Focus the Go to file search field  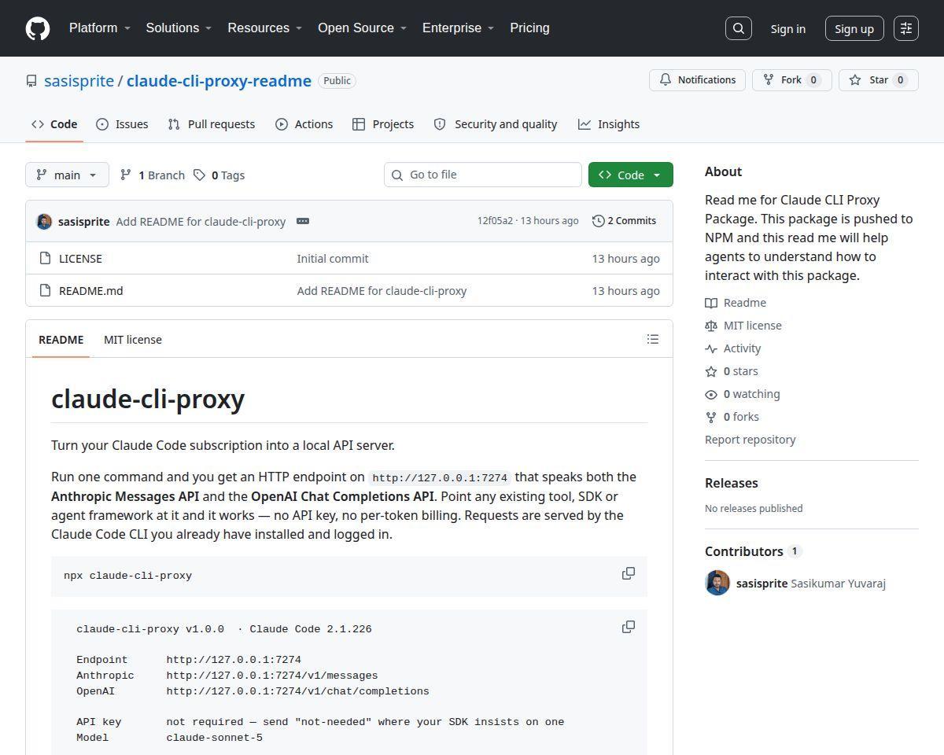click(x=483, y=175)
